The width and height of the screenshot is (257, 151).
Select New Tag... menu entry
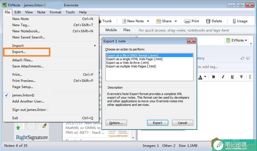pyautogui.click(x=51, y=25)
